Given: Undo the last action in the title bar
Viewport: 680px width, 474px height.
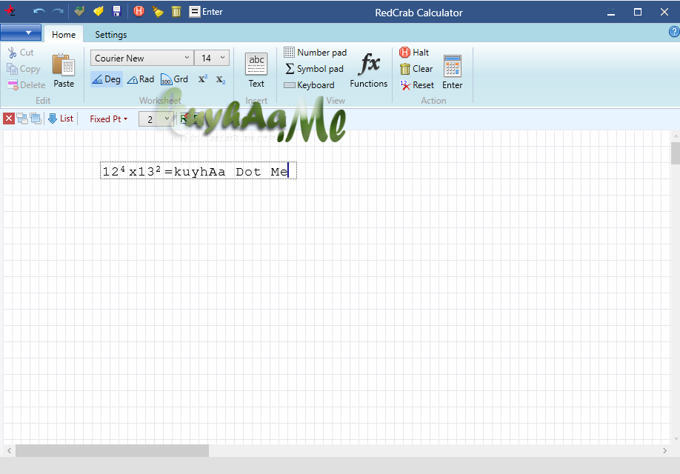Looking at the screenshot, I should point(39,12).
